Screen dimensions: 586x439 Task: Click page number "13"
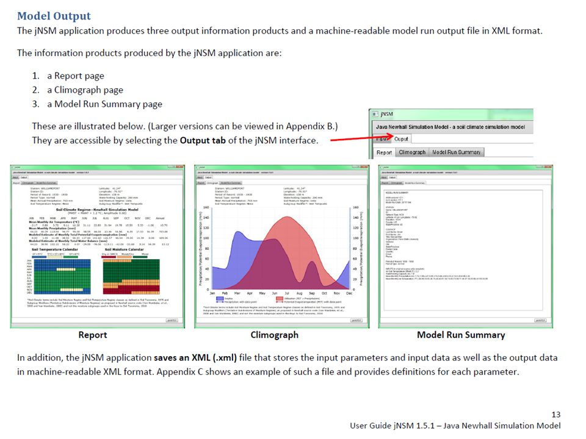tap(555, 415)
